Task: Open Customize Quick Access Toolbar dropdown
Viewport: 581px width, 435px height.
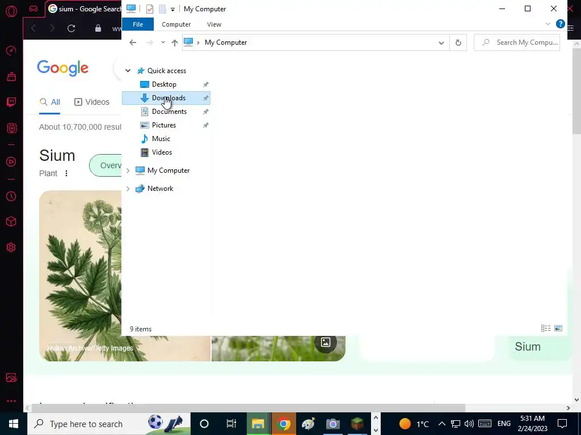Action: tap(172, 9)
